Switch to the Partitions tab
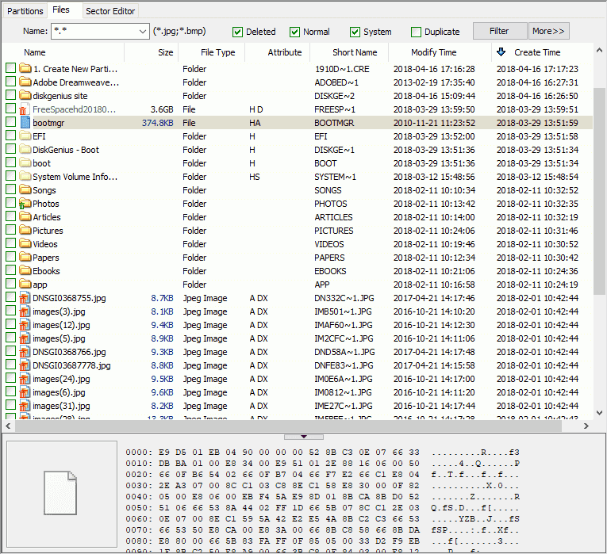The height and width of the screenshot is (554, 607). coord(25,10)
